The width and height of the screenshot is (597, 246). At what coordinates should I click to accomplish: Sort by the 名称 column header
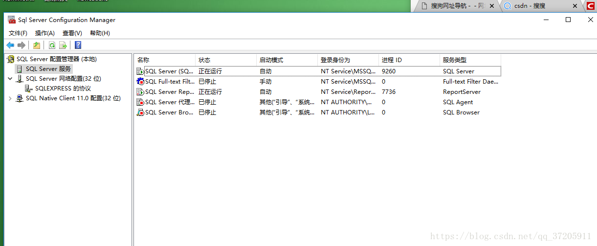pyautogui.click(x=164, y=60)
